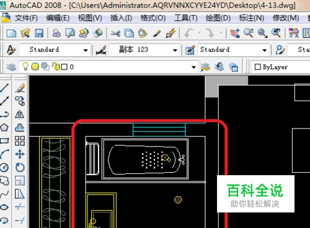Image resolution: width=310 pixels, height=228 pixels.
Task: Create a new drawing with QNew icon
Action: [x=12, y=33]
